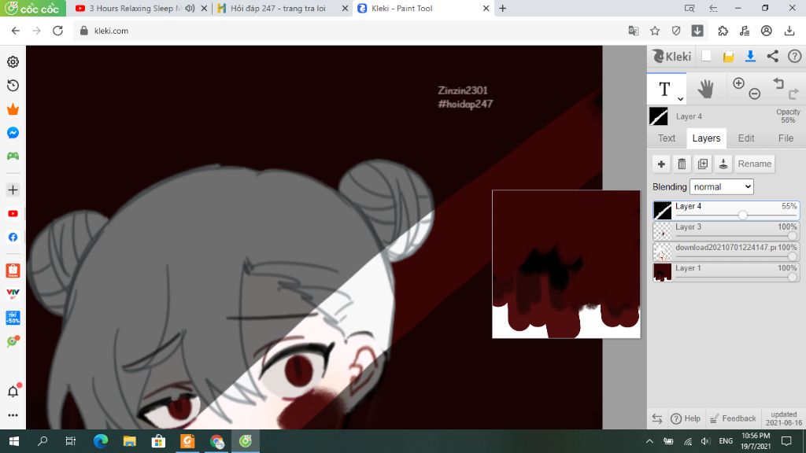
Task: Open a new browser tab
Action: tap(503, 8)
